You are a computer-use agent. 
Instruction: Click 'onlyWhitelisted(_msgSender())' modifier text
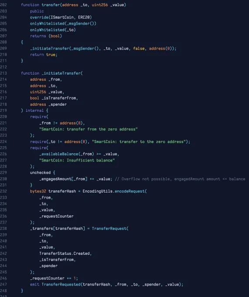tap(63, 24)
